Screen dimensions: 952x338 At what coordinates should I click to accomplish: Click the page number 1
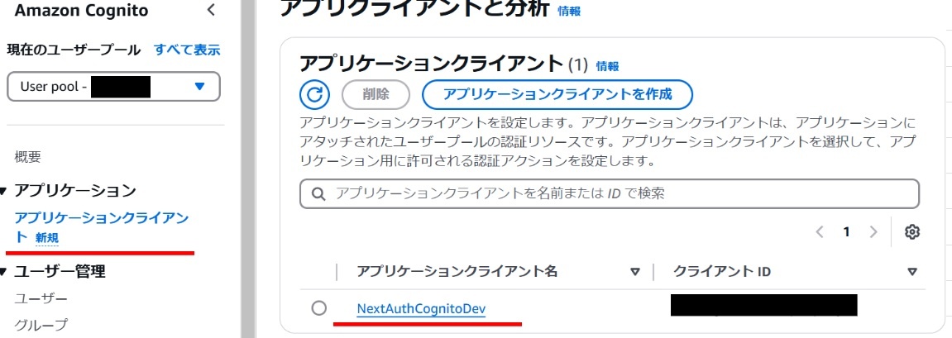pyautogui.click(x=846, y=231)
